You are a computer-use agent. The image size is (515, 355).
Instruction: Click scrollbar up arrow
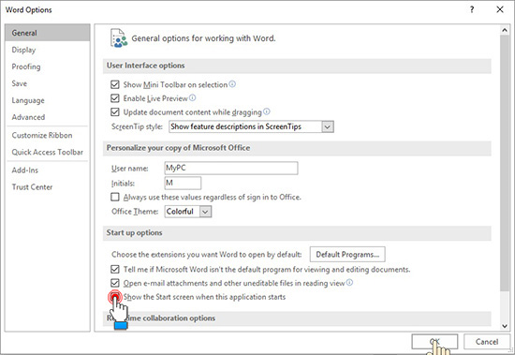pyautogui.click(x=505, y=30)
